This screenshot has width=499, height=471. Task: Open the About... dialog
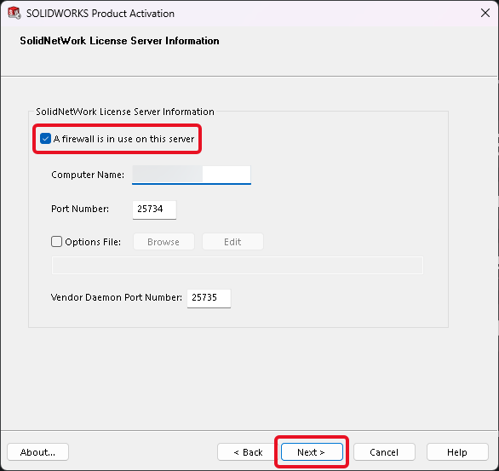(37, 452)
